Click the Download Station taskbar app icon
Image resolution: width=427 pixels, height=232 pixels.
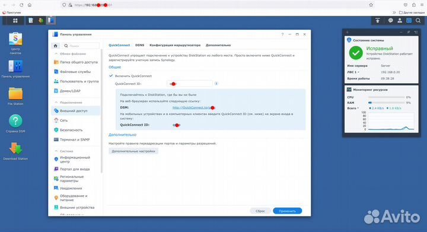(x=41, y=20)
